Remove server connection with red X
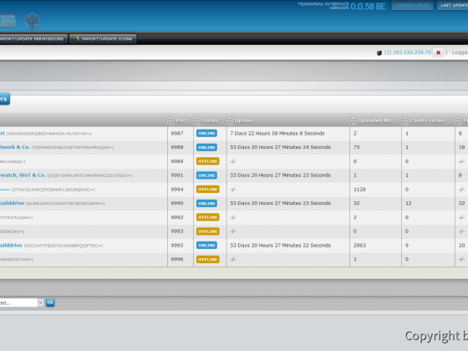The image size is (468, 351). (x=438, y=53)
